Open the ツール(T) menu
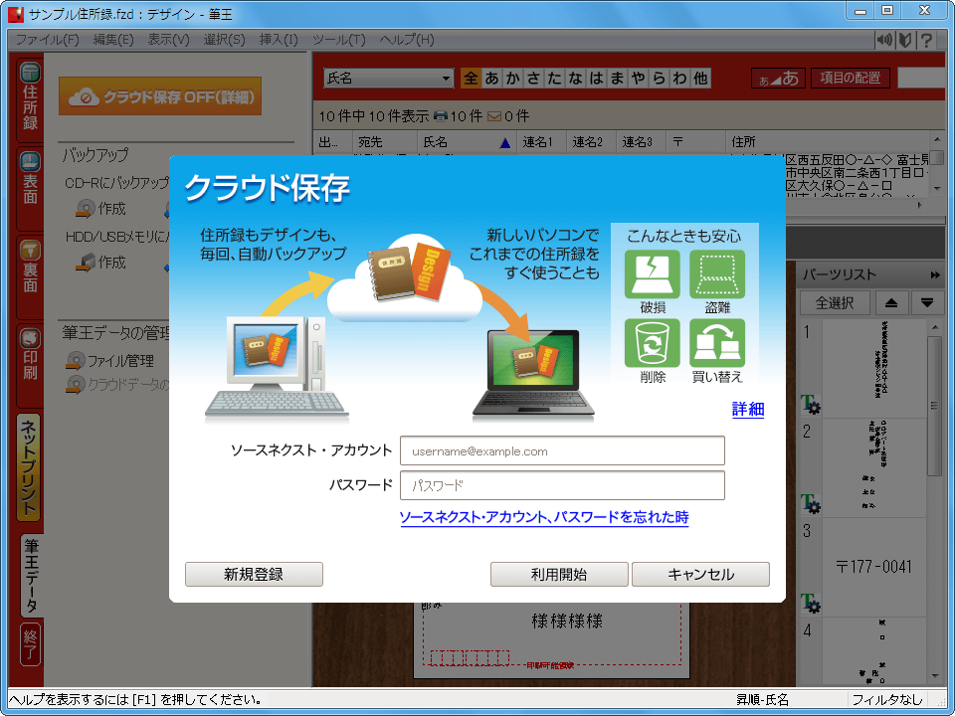Viewport: 955px width, 716px height. point(338,40)
